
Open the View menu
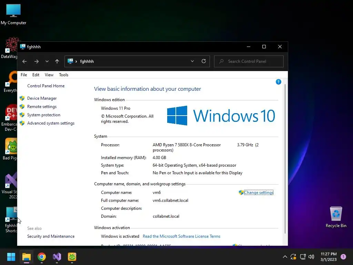(49, 75)
